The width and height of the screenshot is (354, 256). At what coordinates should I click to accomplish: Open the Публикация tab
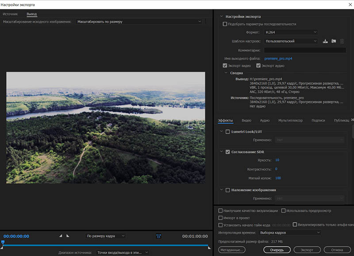pyautogui.click(x=342, y=120)
